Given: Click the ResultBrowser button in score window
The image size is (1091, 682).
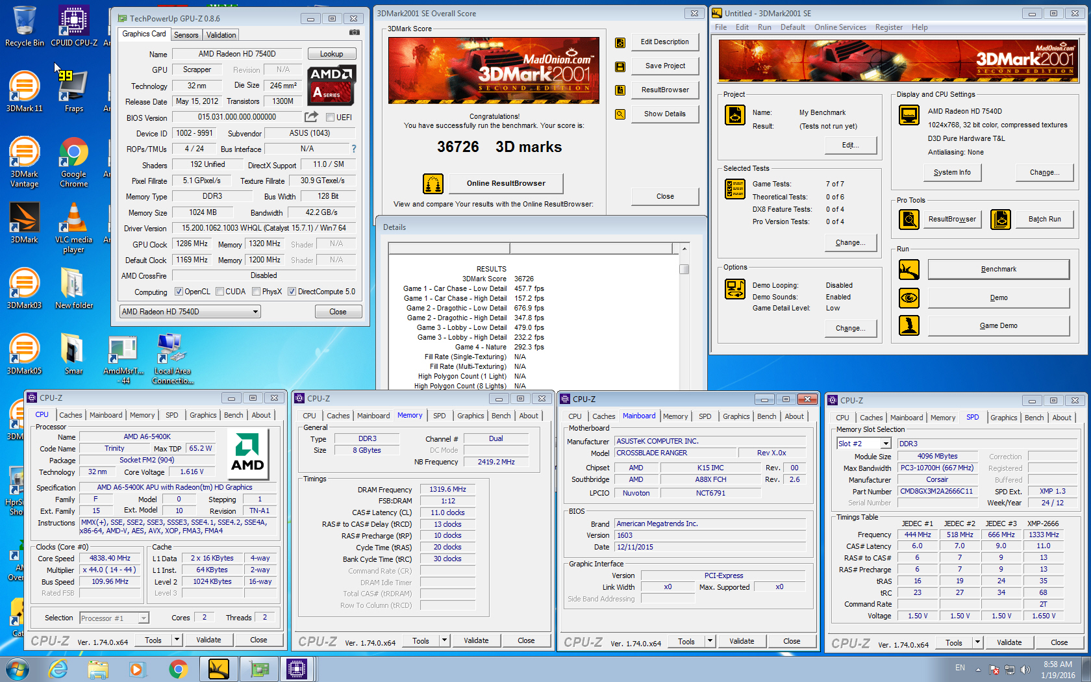Looking at the screenshot, I should [x=665, y=90].
